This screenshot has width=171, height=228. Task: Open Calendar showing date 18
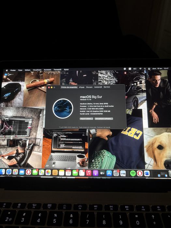coord(68,173)
